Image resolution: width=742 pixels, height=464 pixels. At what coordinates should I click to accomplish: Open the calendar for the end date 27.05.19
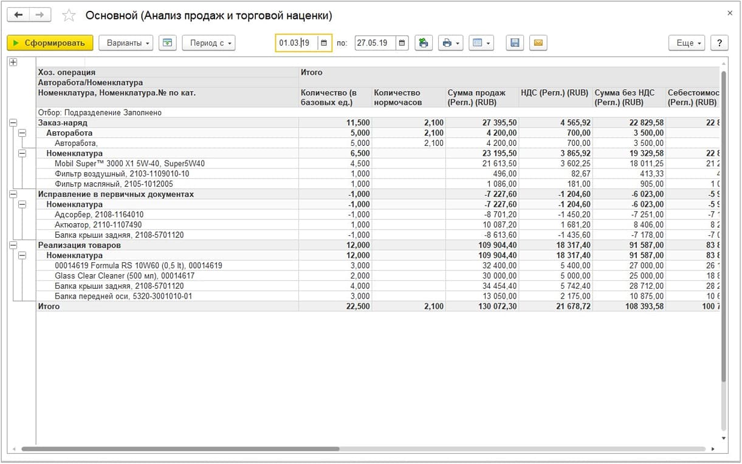coord(402,43)
